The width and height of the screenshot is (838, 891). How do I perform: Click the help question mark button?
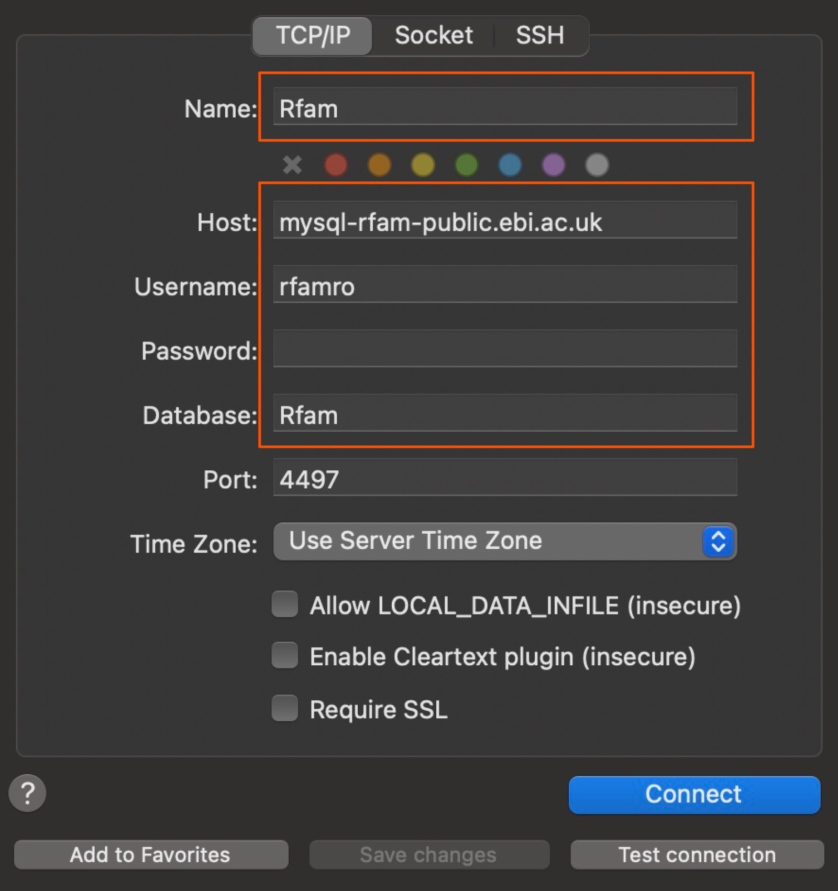27,793
